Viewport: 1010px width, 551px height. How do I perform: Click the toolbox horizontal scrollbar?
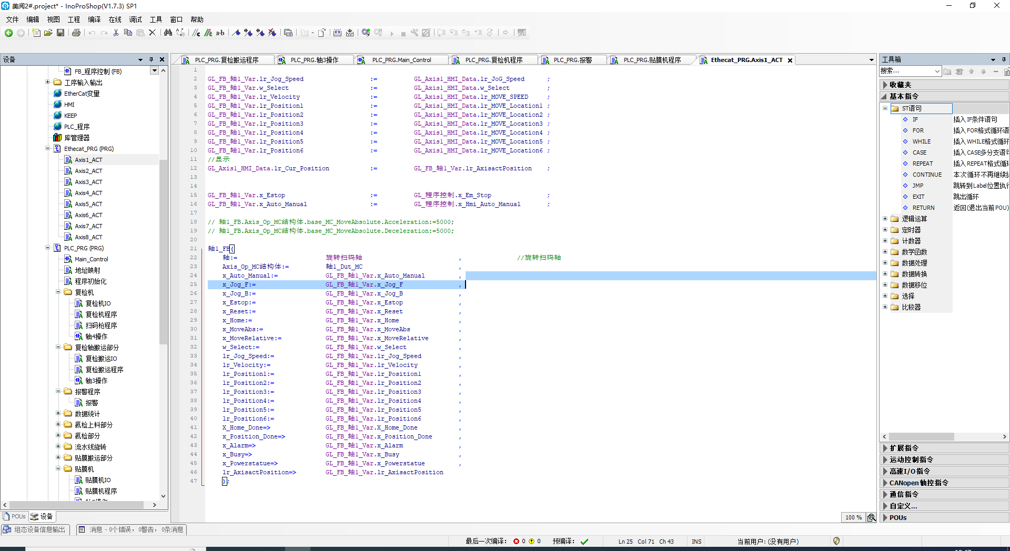coord(922,436)
